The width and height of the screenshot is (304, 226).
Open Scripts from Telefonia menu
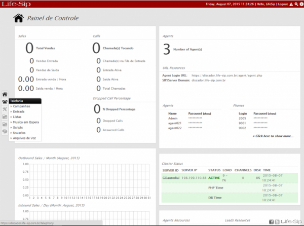(x=18, y=127)
